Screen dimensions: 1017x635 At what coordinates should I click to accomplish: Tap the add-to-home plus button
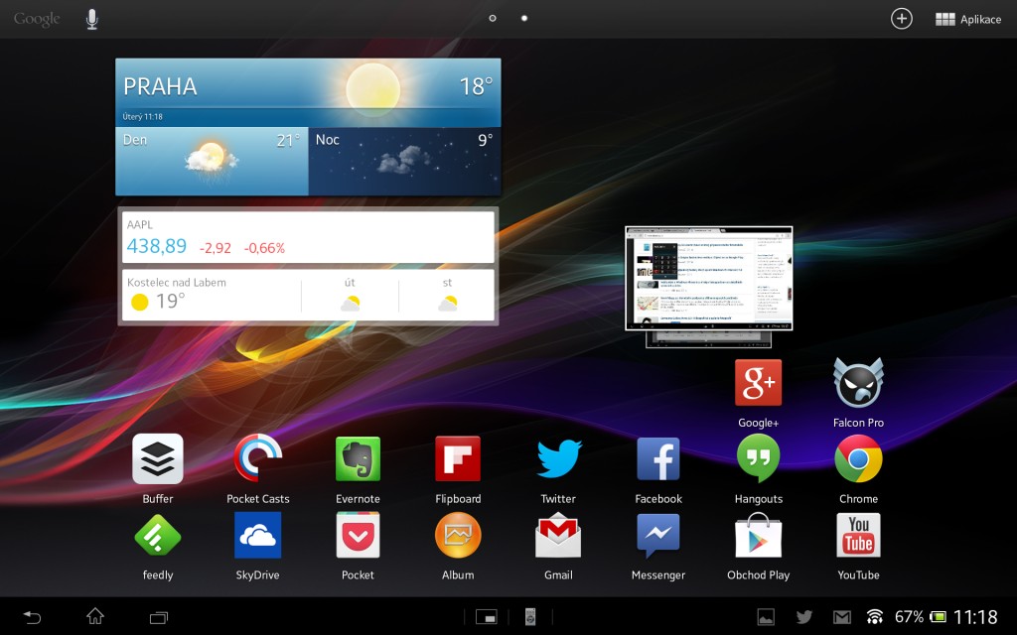(x=902, y=19)
